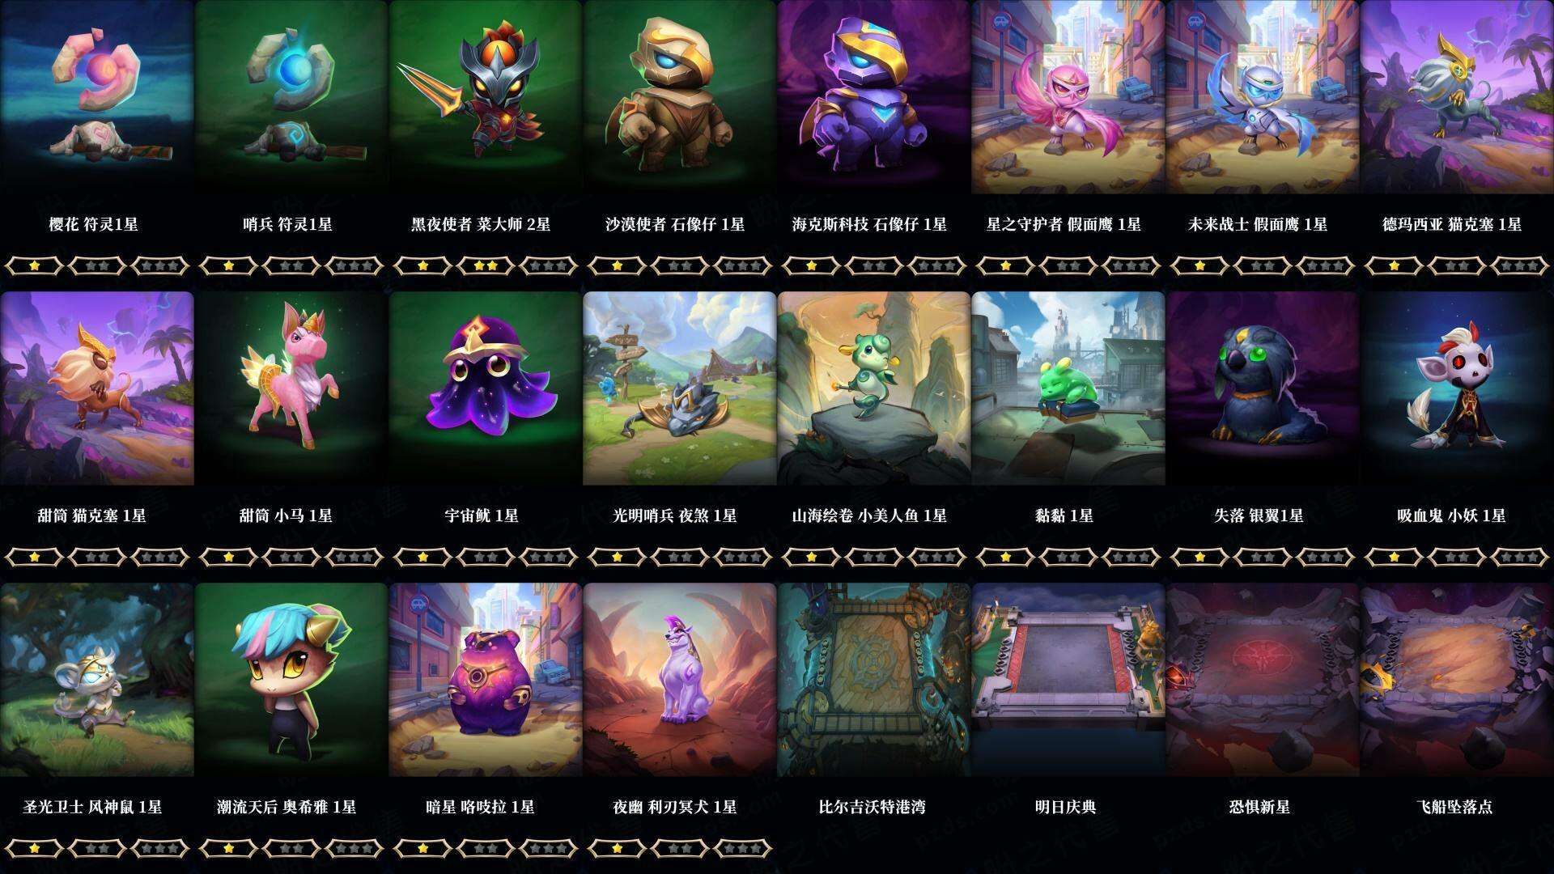Select one-star badge under 圣光卫士 风神鼠
This screenshot has width=1554, height=874.
[x=34, y=848]
